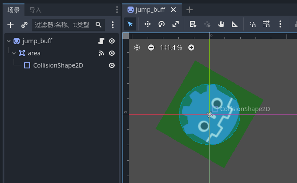Viewport: 297px width, 183px height.
Task: Open signals icon on area node
Action: click(101, 53)
